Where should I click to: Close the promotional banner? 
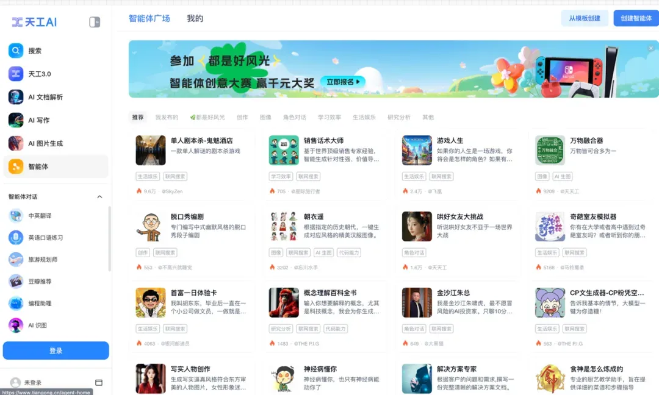pos(650,48)
